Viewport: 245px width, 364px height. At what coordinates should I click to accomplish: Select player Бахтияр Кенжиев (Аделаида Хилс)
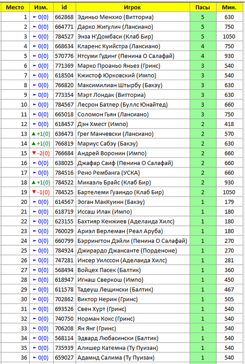point(126,222)
